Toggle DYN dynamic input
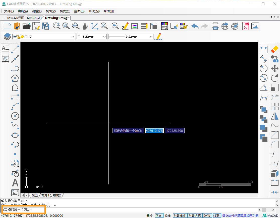Screen dimensions: 280x218 (207, 215)
